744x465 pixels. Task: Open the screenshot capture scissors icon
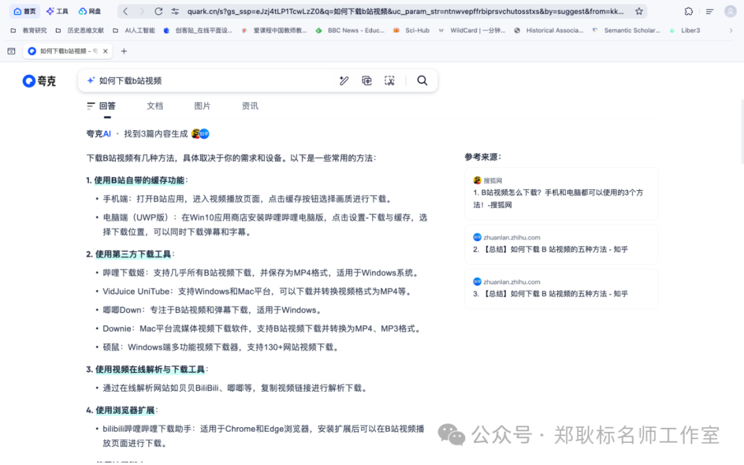tap(389, 81)
